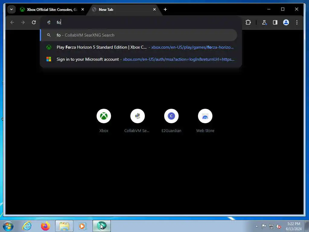The width and height of the screenshot is (309, 232).
Task: Show hidden system tray icons arrow
Action: [x=256, y=226]
